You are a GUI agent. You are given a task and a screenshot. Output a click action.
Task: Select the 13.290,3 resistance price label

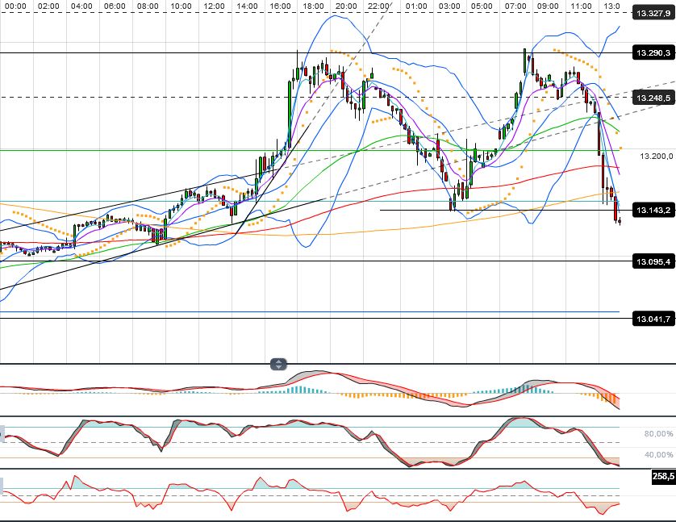click(x=653, y=52)
